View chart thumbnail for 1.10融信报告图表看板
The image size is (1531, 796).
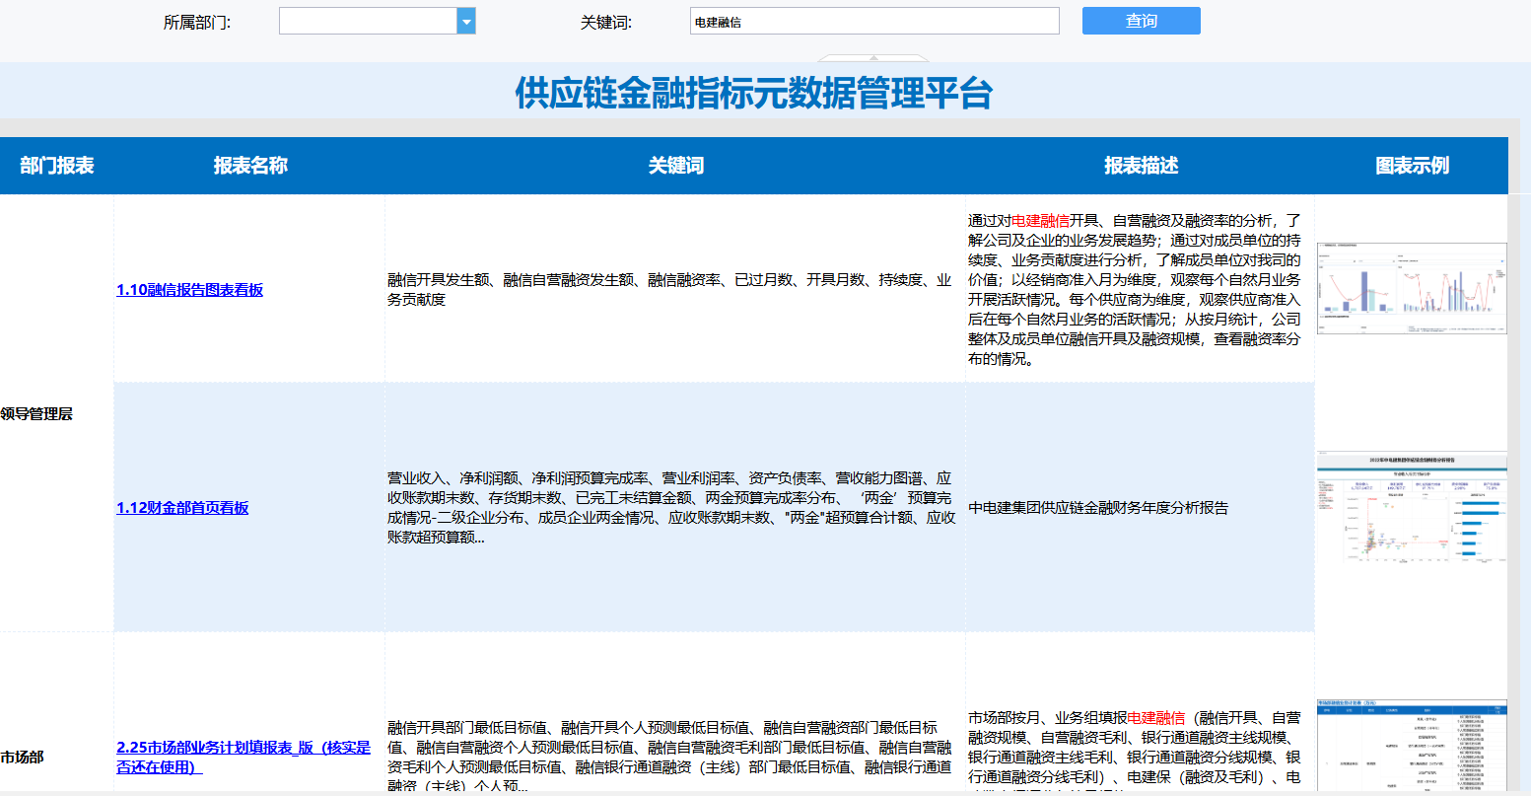(1412, 288)
